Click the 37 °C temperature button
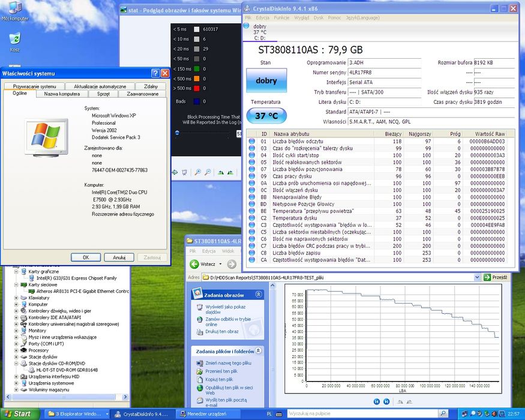 (x=266, y=116)
